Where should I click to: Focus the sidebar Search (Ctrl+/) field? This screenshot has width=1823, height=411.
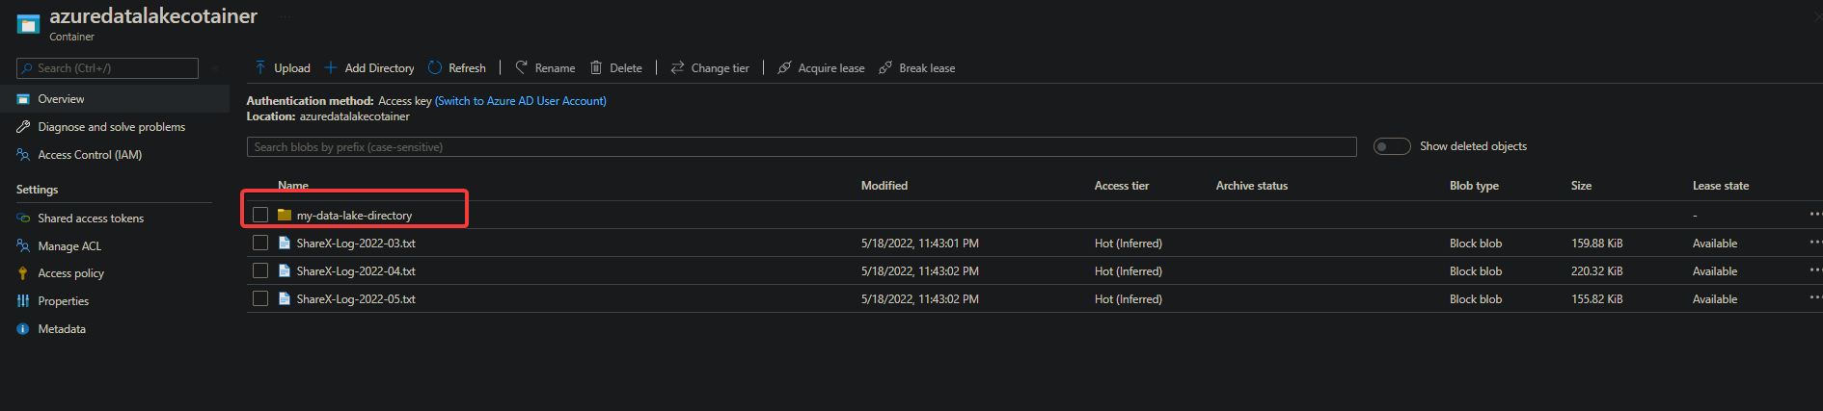(x=107, y=68)
